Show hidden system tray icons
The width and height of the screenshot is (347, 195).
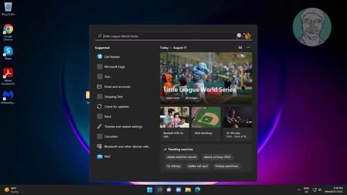pyautogui.click(x=299, y=190)
